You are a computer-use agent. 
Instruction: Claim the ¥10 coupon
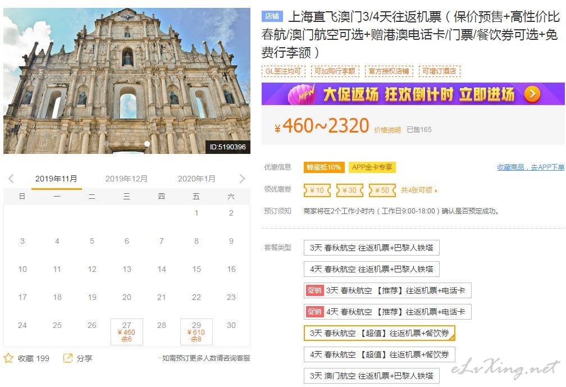point(317,190)
